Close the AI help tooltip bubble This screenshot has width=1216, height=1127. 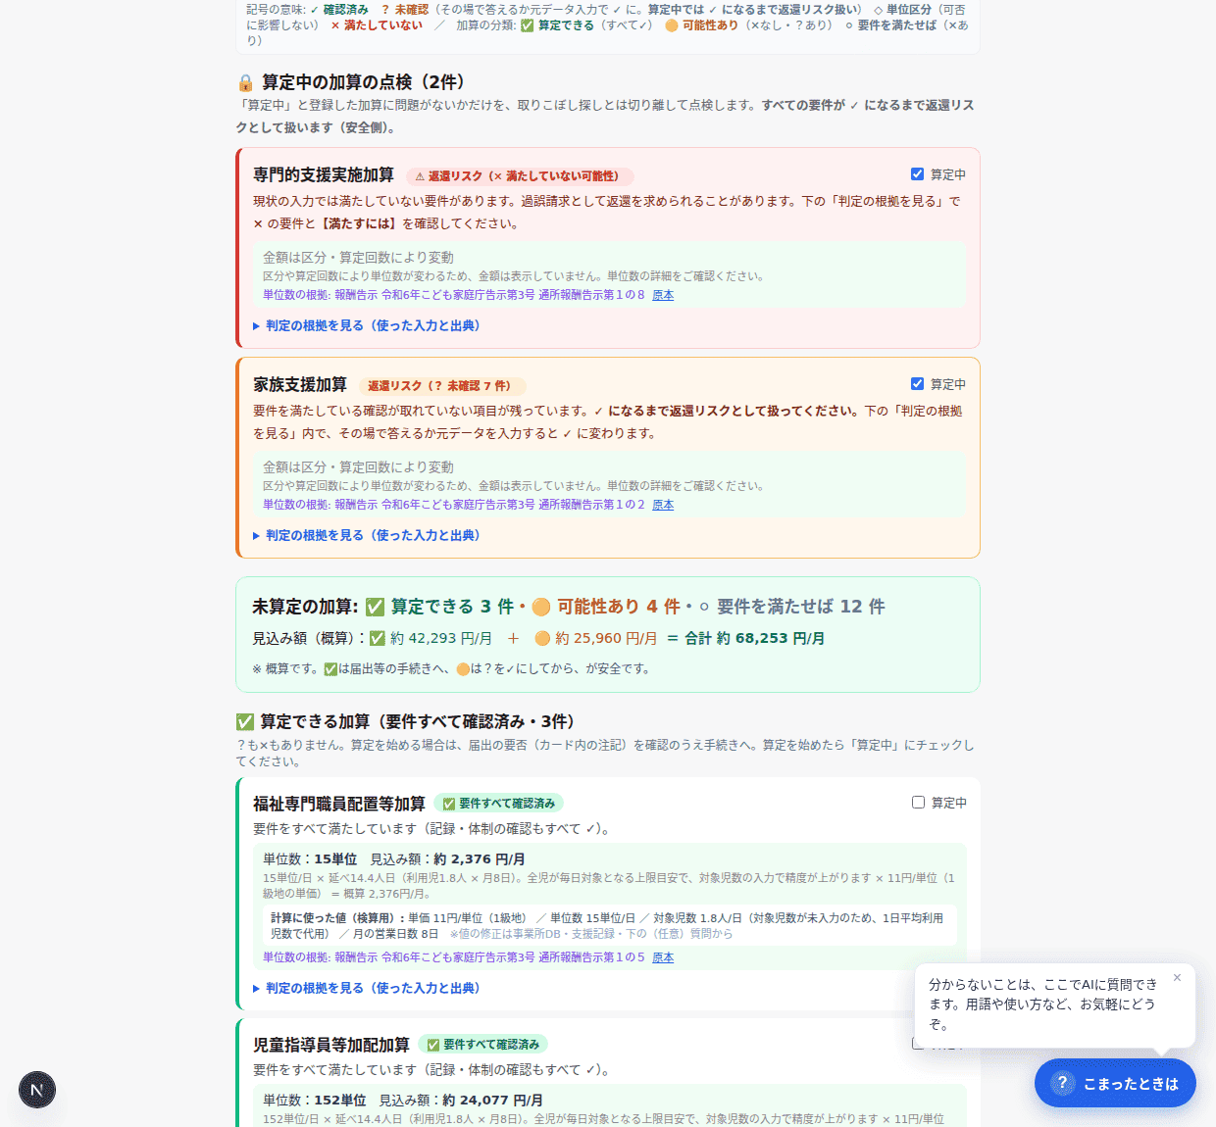click(1177, 978)
